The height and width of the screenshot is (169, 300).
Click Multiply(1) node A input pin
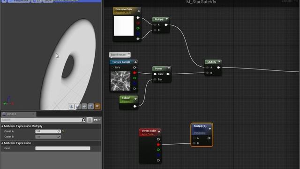click(195, 138)
